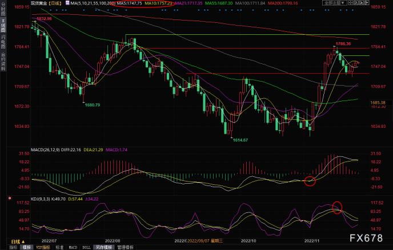
Task: Click the KDJ panel red marker icon
Action: click(9, 199)
